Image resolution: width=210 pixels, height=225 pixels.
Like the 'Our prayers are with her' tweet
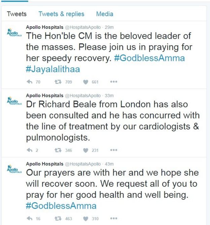coord(85,219)
